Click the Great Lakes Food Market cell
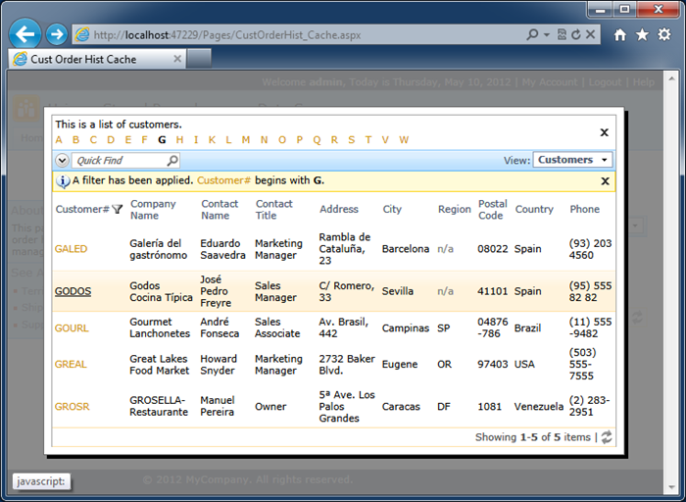The width and height of the screenshot is (686, 502). (159, 365)
